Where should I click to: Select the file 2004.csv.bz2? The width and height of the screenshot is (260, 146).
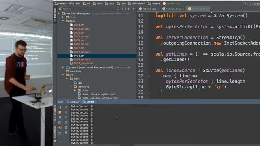coord(82,29)
